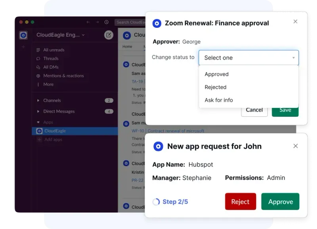
Task: Click the All DMs icon
Action: [x=38, y=67]
